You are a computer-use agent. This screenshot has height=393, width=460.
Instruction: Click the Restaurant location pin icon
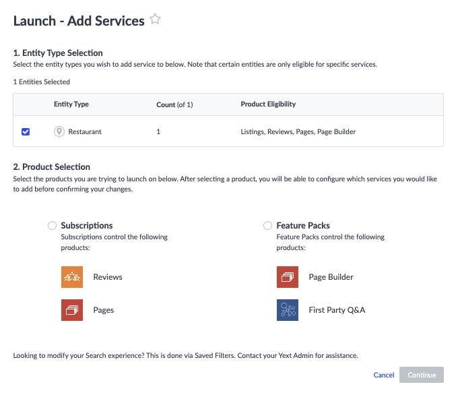59,131
